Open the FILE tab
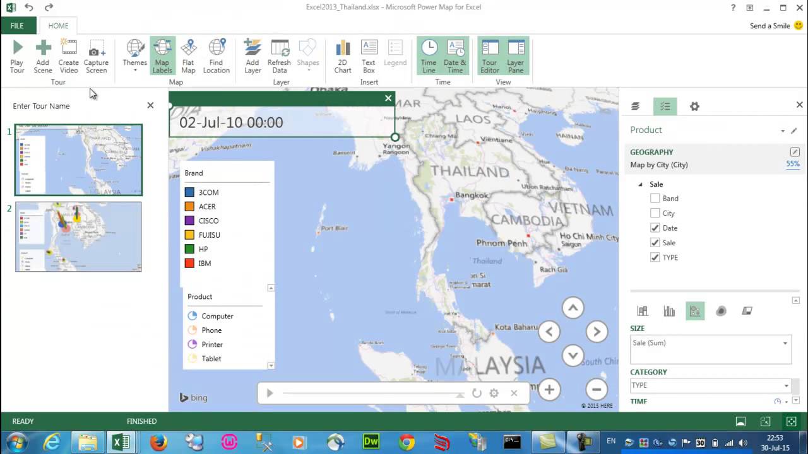Viewport: 808px width, 454px height. click(x=17, y=26)
